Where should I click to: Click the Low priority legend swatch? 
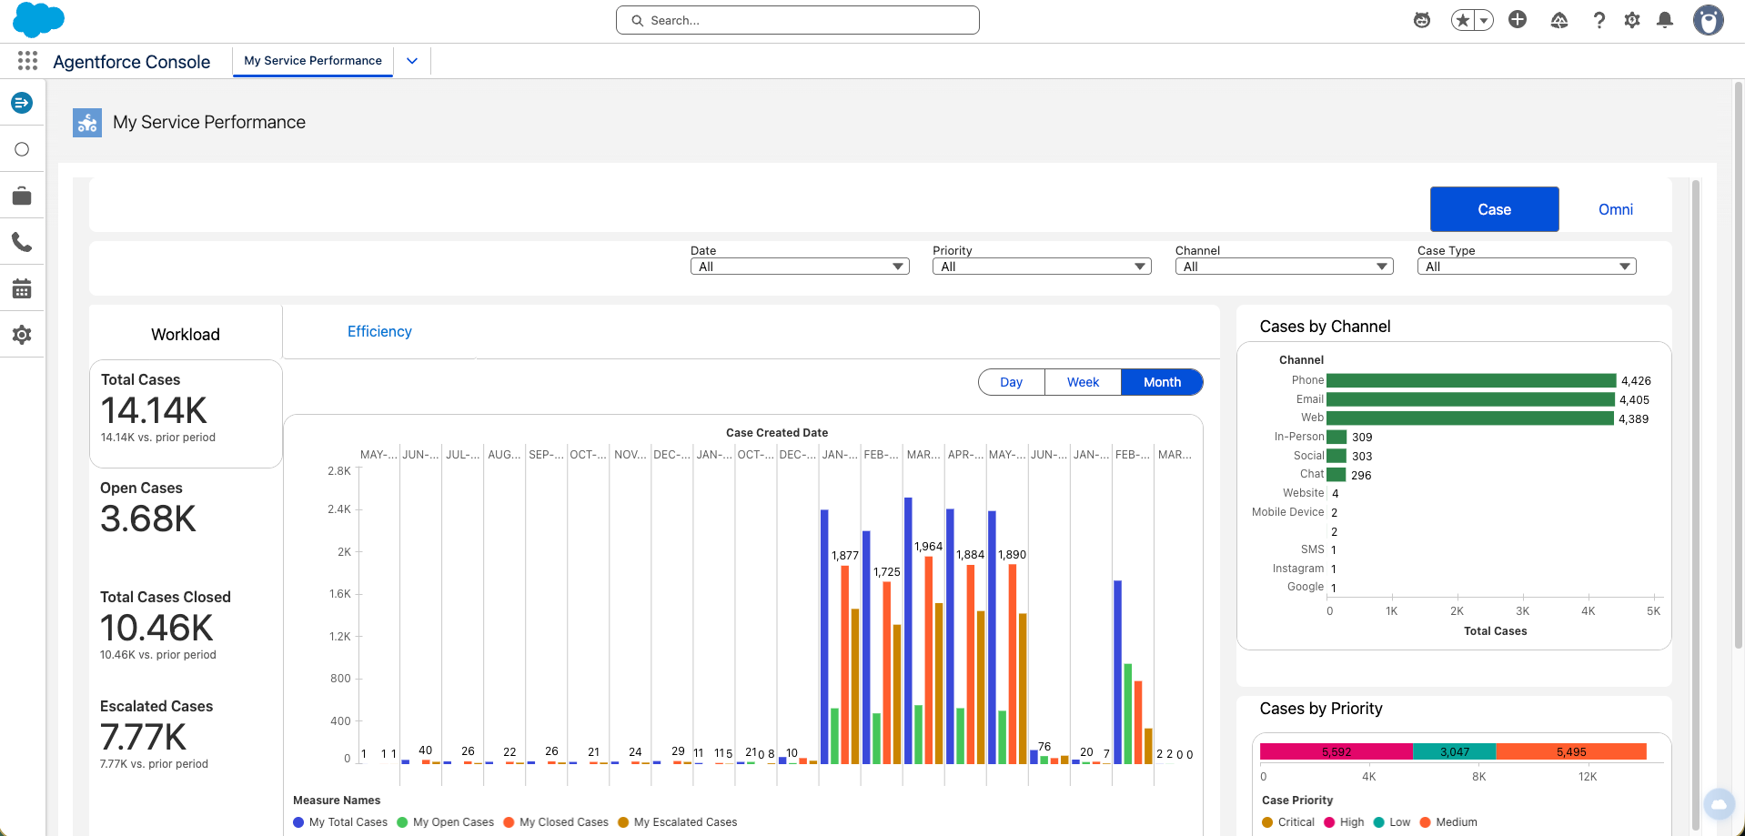coord(1379,822)
